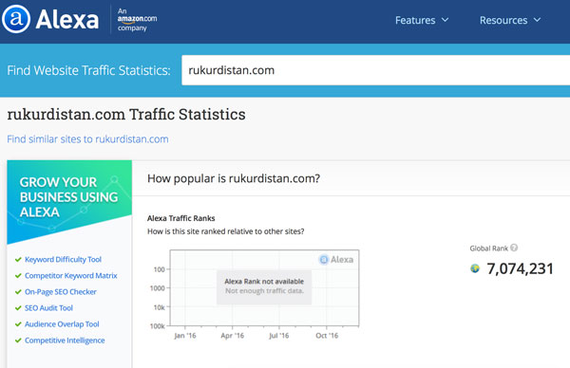Click the globe icon beside 7,074,231
The image size is (570, 368).
[475, 268]
